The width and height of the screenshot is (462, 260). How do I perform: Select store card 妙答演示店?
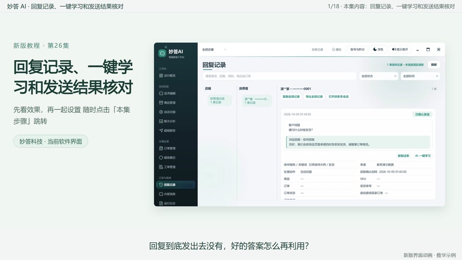219,100
